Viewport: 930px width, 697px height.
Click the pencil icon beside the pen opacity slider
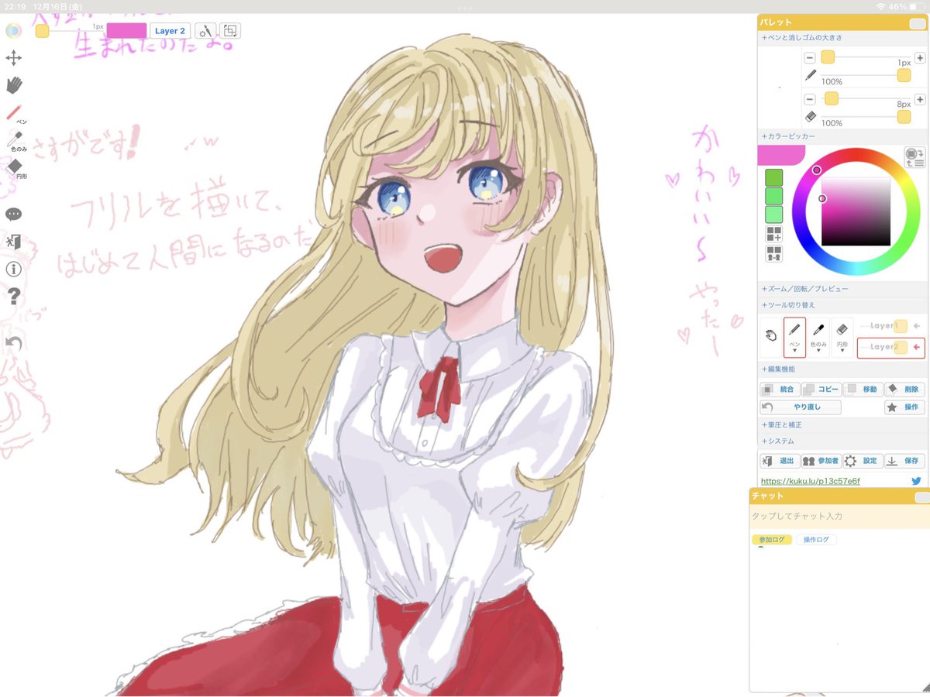[811, 75]
